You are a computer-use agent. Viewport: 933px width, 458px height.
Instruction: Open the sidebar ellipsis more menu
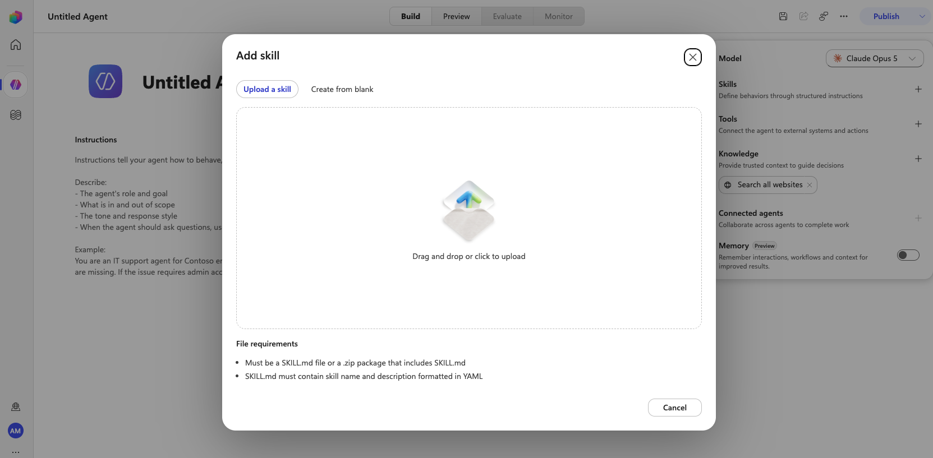[x=16, y=452]
